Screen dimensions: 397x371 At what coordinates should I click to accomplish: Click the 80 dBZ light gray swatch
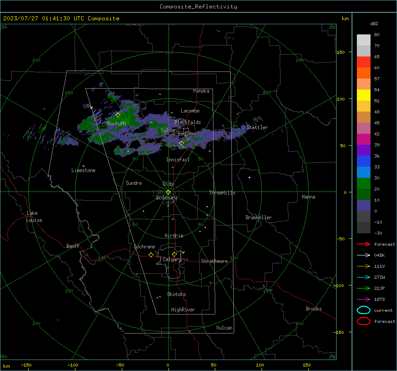[x=363, y=40]
